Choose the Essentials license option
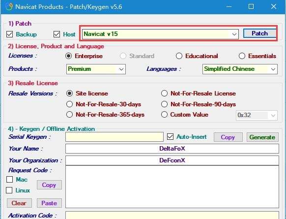Viewport: 286px width, 219px height. [x=242, y=56]
